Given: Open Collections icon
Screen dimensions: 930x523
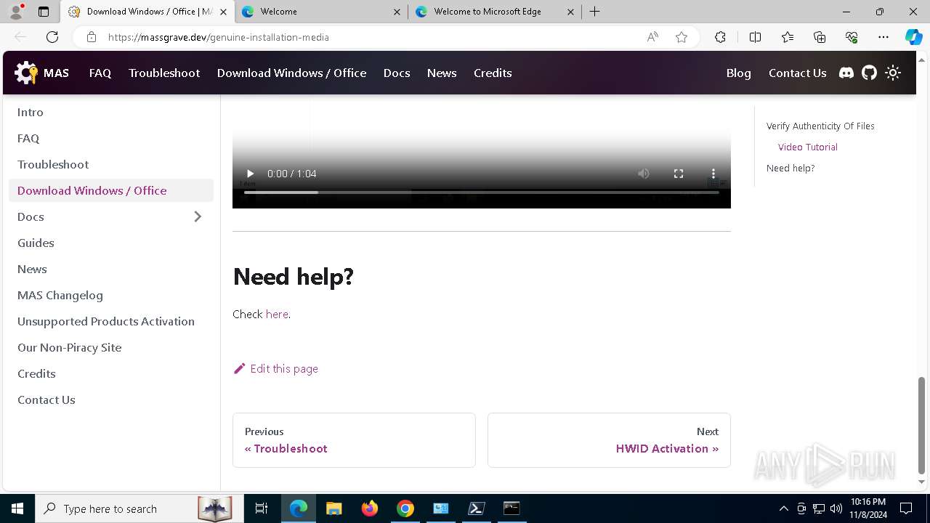Looking at the screenshot, I should coord(820,37).
